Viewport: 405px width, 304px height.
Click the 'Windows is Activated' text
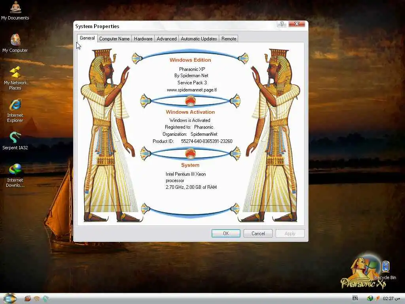click(x=190, y=120)
